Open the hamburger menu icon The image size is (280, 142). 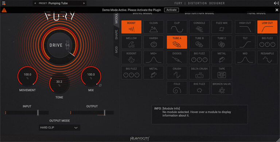tap(4, 3)
